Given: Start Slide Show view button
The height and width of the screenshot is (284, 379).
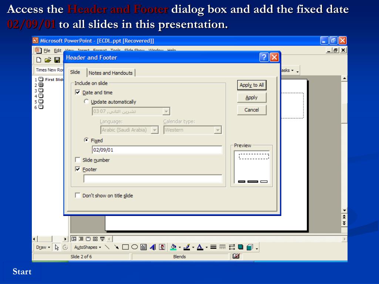Looking at the screenshot, I should (x=102, y=239).
